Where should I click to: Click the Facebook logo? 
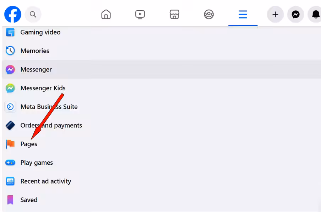point(13,14)
